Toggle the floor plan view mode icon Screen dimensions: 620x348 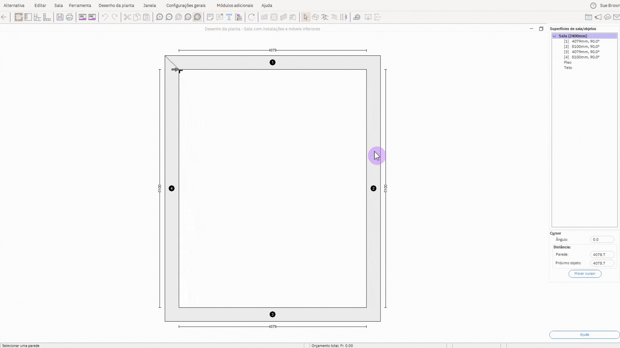point(19,17)
